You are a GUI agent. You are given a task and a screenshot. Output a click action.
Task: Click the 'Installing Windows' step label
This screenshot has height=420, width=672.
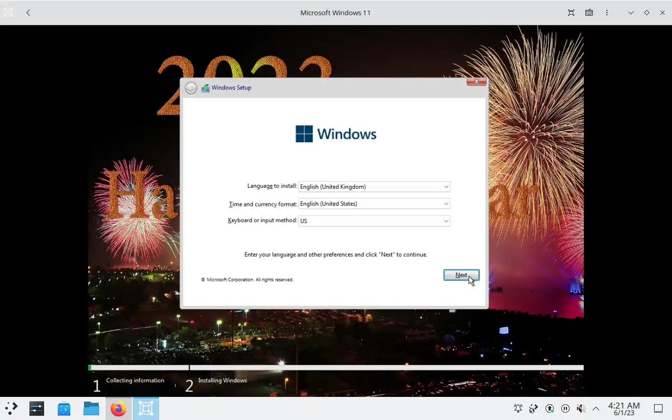(223, 381)
